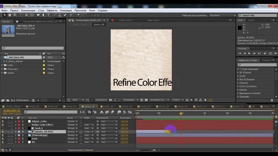278x156 pixels.
Task: Click the brainstorm icon in timeline
Action: click(x=119, y=112)
